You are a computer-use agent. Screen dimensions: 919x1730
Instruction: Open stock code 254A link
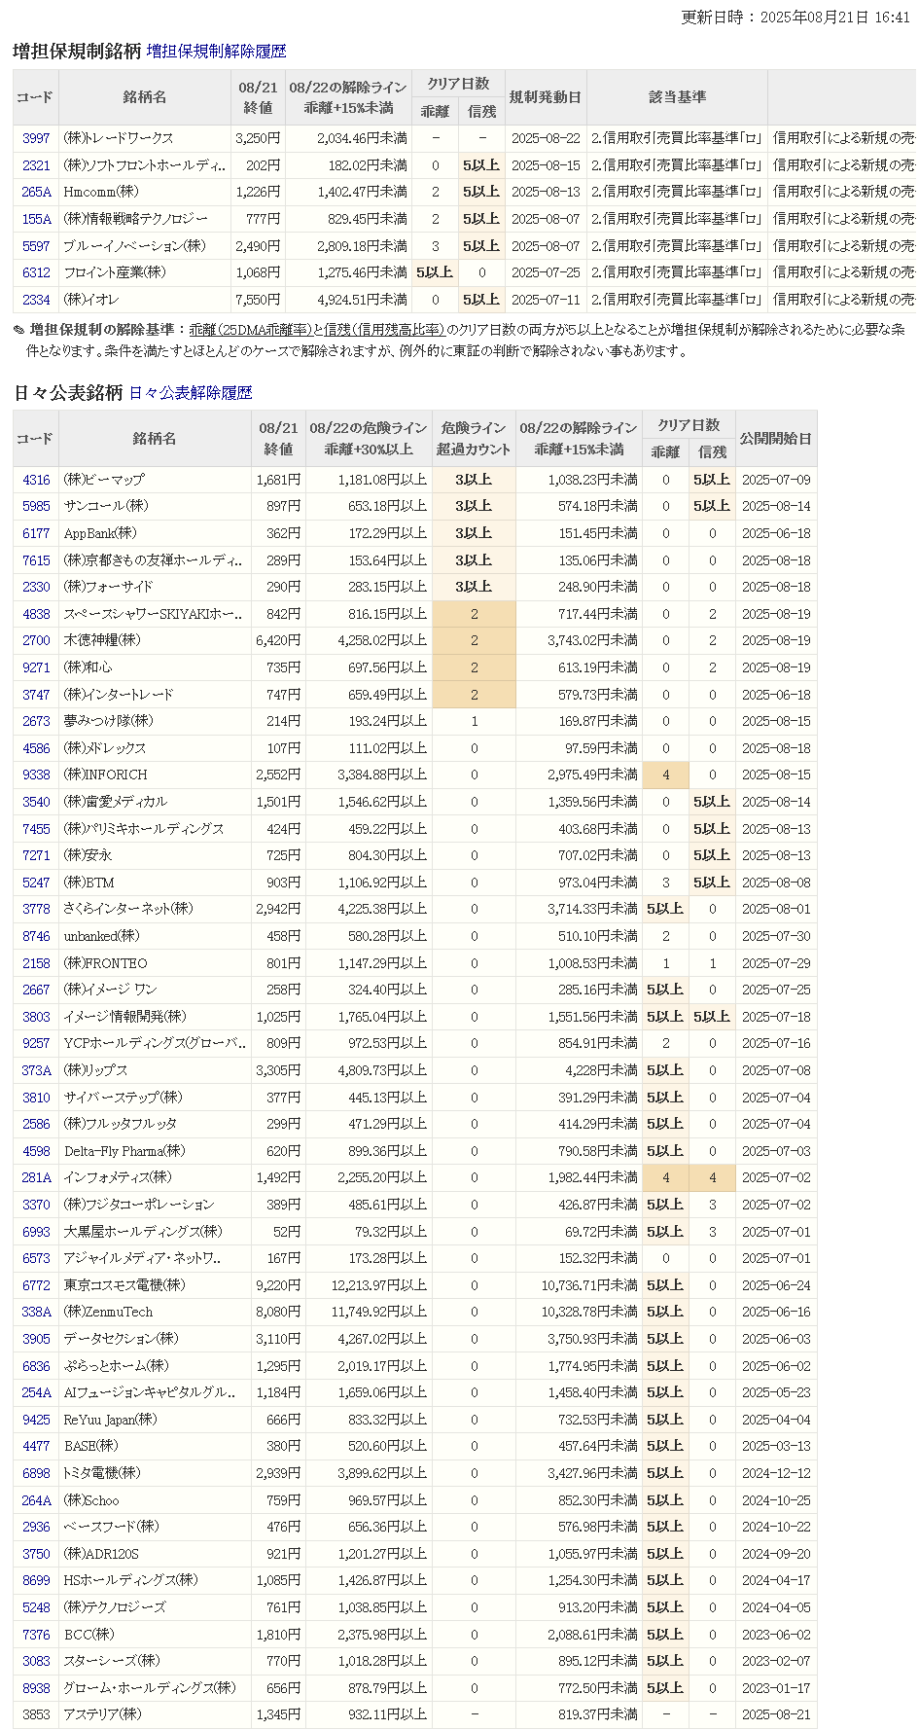tap(36, 1392)
